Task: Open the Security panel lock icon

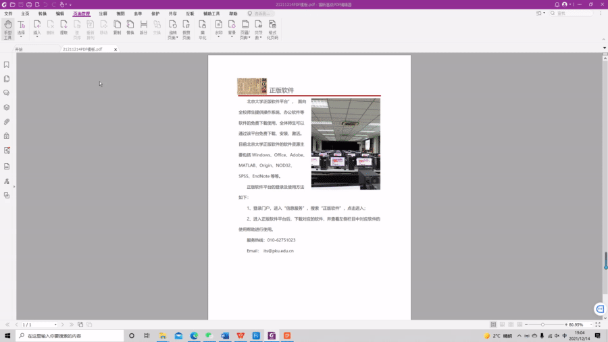Action: point(7,136)
